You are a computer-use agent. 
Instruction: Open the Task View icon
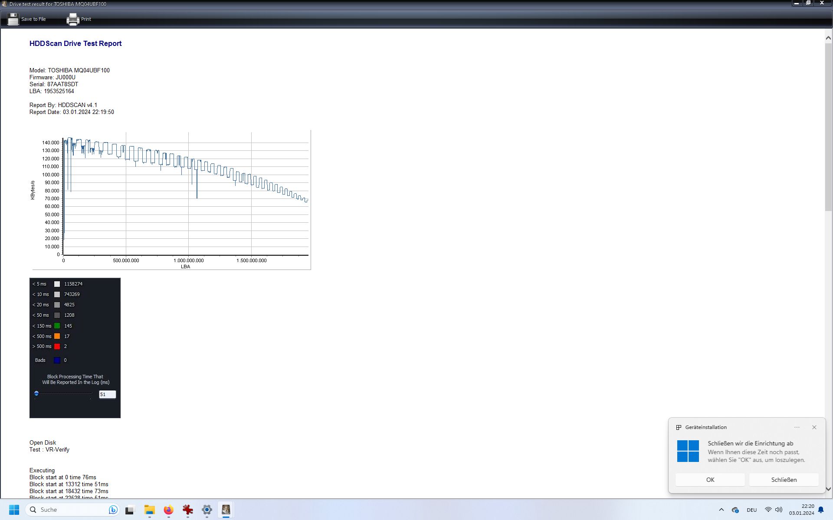tap(130, 510)
